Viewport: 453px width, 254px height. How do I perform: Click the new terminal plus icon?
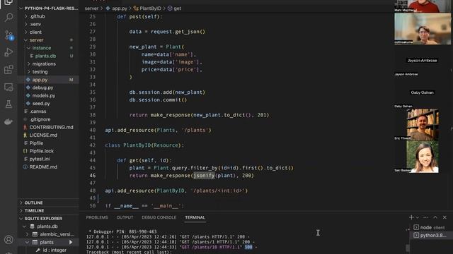click(x=411, y=217)
